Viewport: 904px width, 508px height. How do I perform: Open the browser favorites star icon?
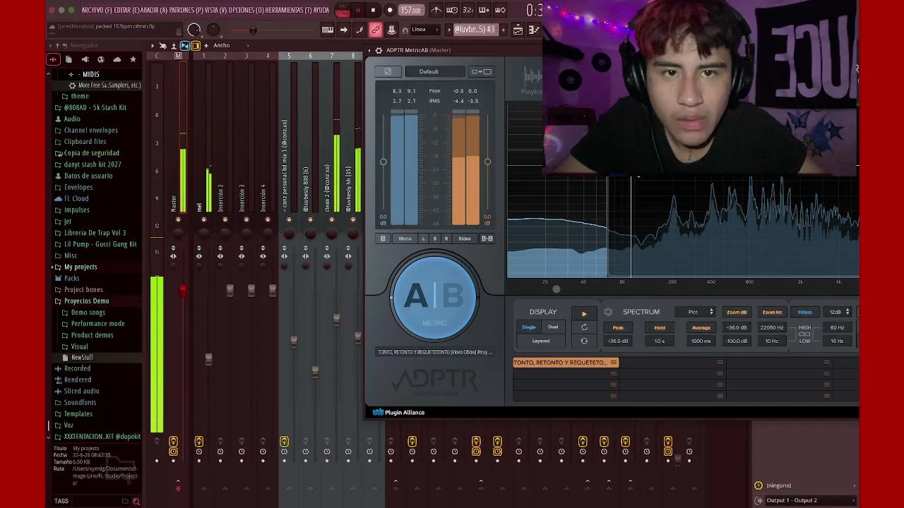[x=133, y=59]
